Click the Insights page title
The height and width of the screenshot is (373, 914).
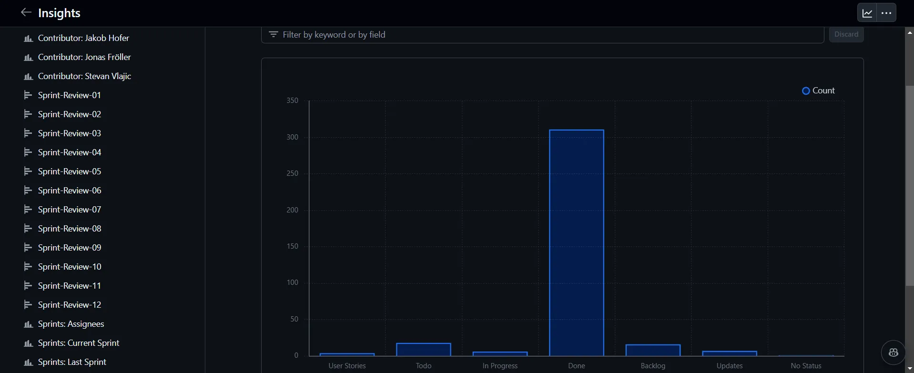click(x=59, y=13)
